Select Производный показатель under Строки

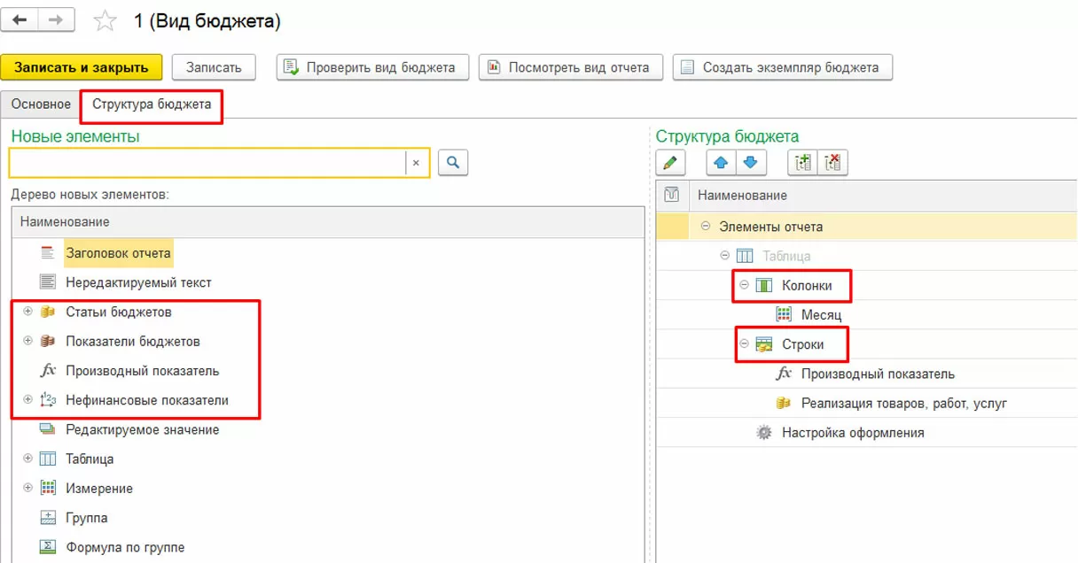click(x=867, y=374)
